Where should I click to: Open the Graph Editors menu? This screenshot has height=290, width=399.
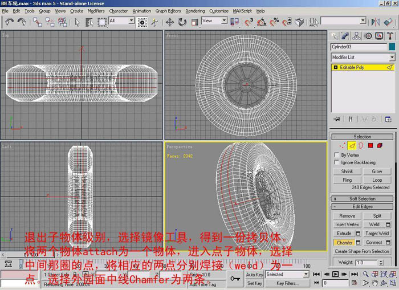(168, 11)
